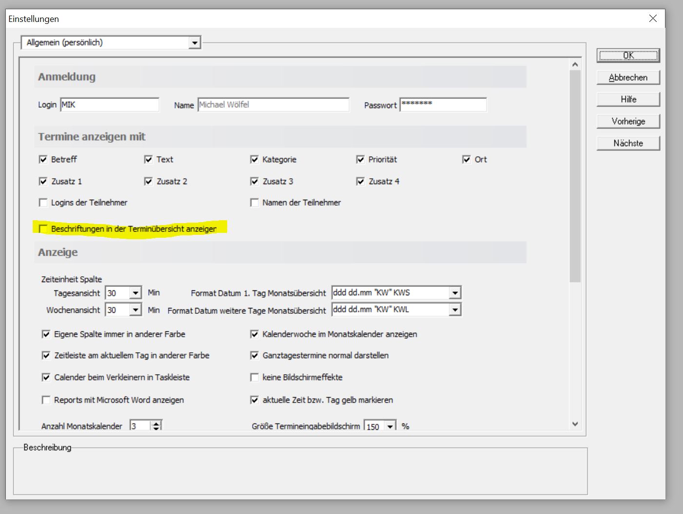
Task: Enable Beschriftungen in der Terminübersicht anzeigen
Action: (x=43, y=228)
